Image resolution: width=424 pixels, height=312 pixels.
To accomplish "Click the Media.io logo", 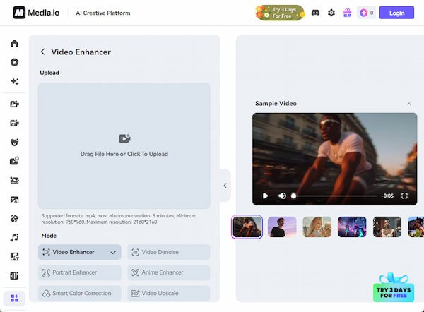I will tap(36, 13).
